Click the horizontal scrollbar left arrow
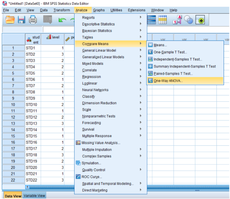The width and height of the screenshot is (230, 199). (27, 187)
